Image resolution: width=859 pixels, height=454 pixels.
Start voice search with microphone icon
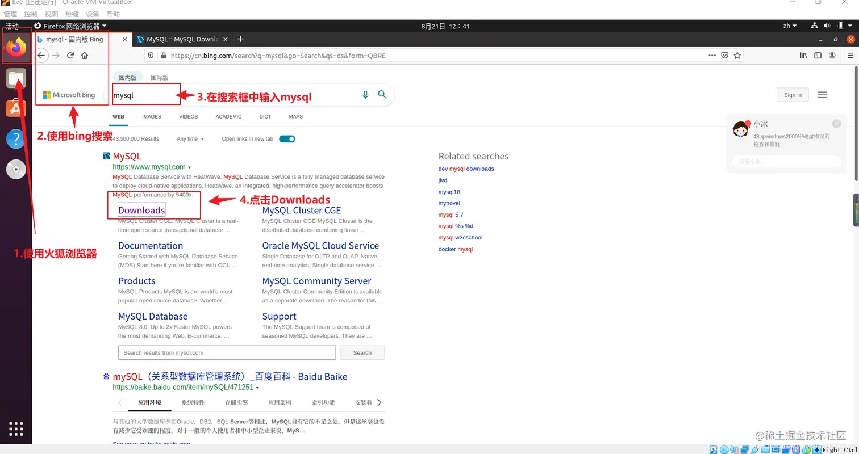coord(365,95)
